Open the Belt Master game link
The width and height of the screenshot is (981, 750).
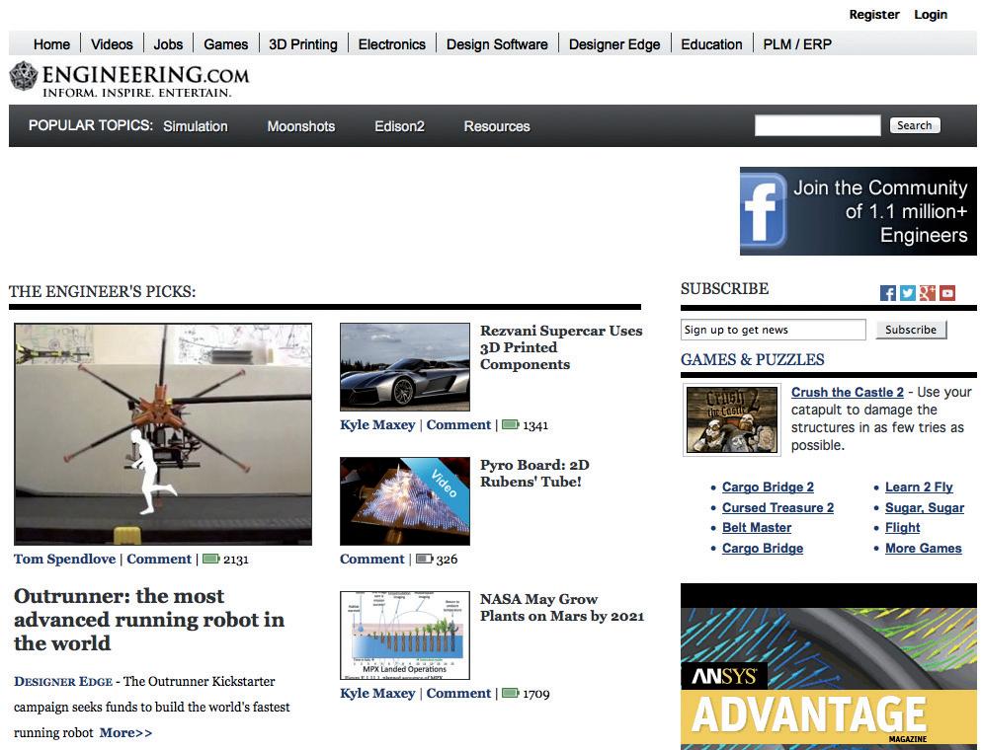pos(757,528)
